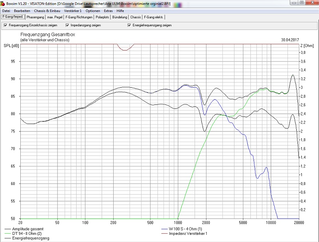Click the Boxsim application icon in title bar
This screenshot has width=319, height=242.
(x=3, y=3)
